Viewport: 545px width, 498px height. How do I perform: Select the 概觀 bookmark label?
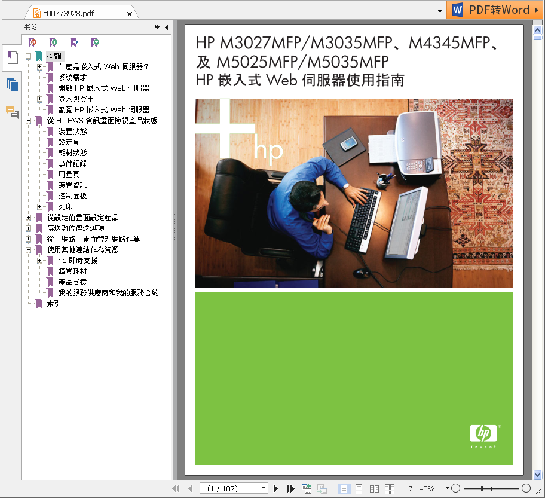click(54, 56)
